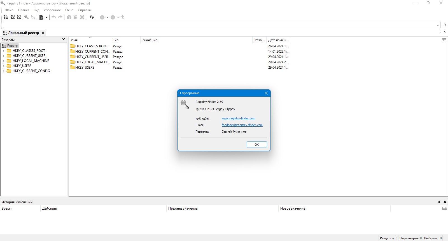Click the network registry globe icon
The height and width of the screenshot is (241, 448).
point(13,17)
